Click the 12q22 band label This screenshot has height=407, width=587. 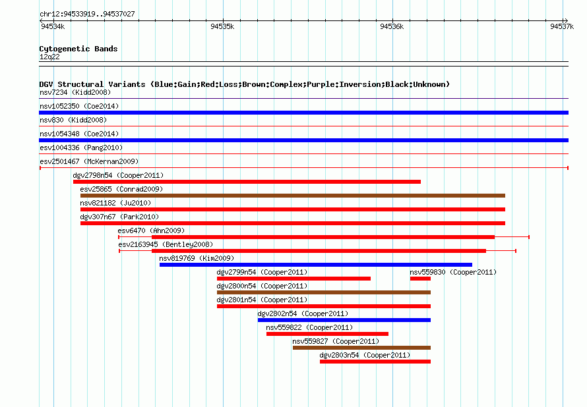point(49,57)
